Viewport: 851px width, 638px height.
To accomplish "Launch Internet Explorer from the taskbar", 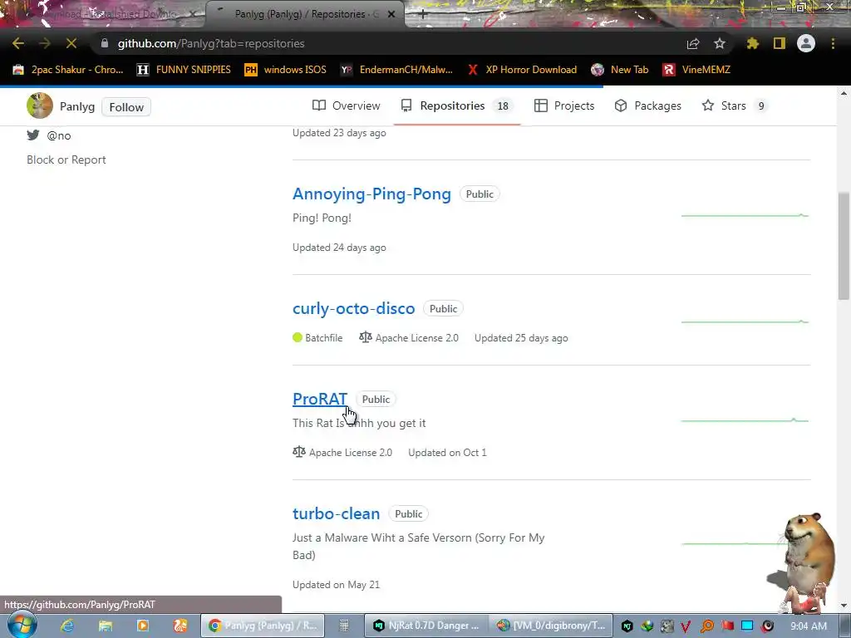I will [x=67, y=626].
